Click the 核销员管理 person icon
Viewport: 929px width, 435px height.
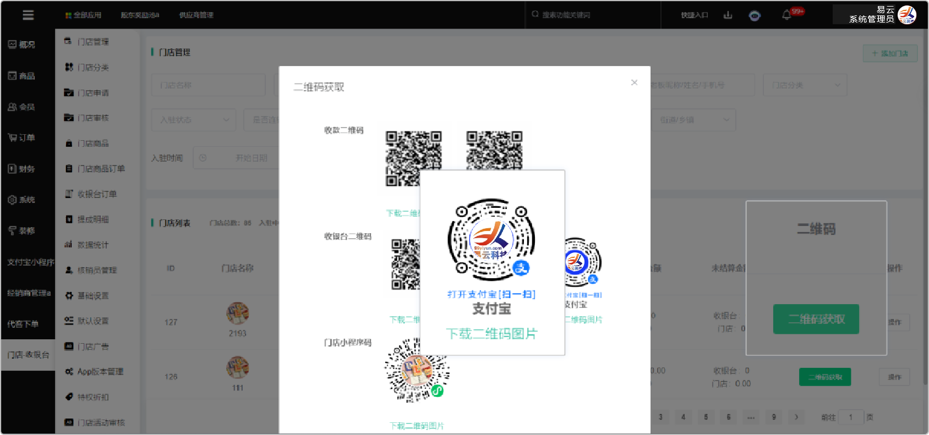(69, 270)
